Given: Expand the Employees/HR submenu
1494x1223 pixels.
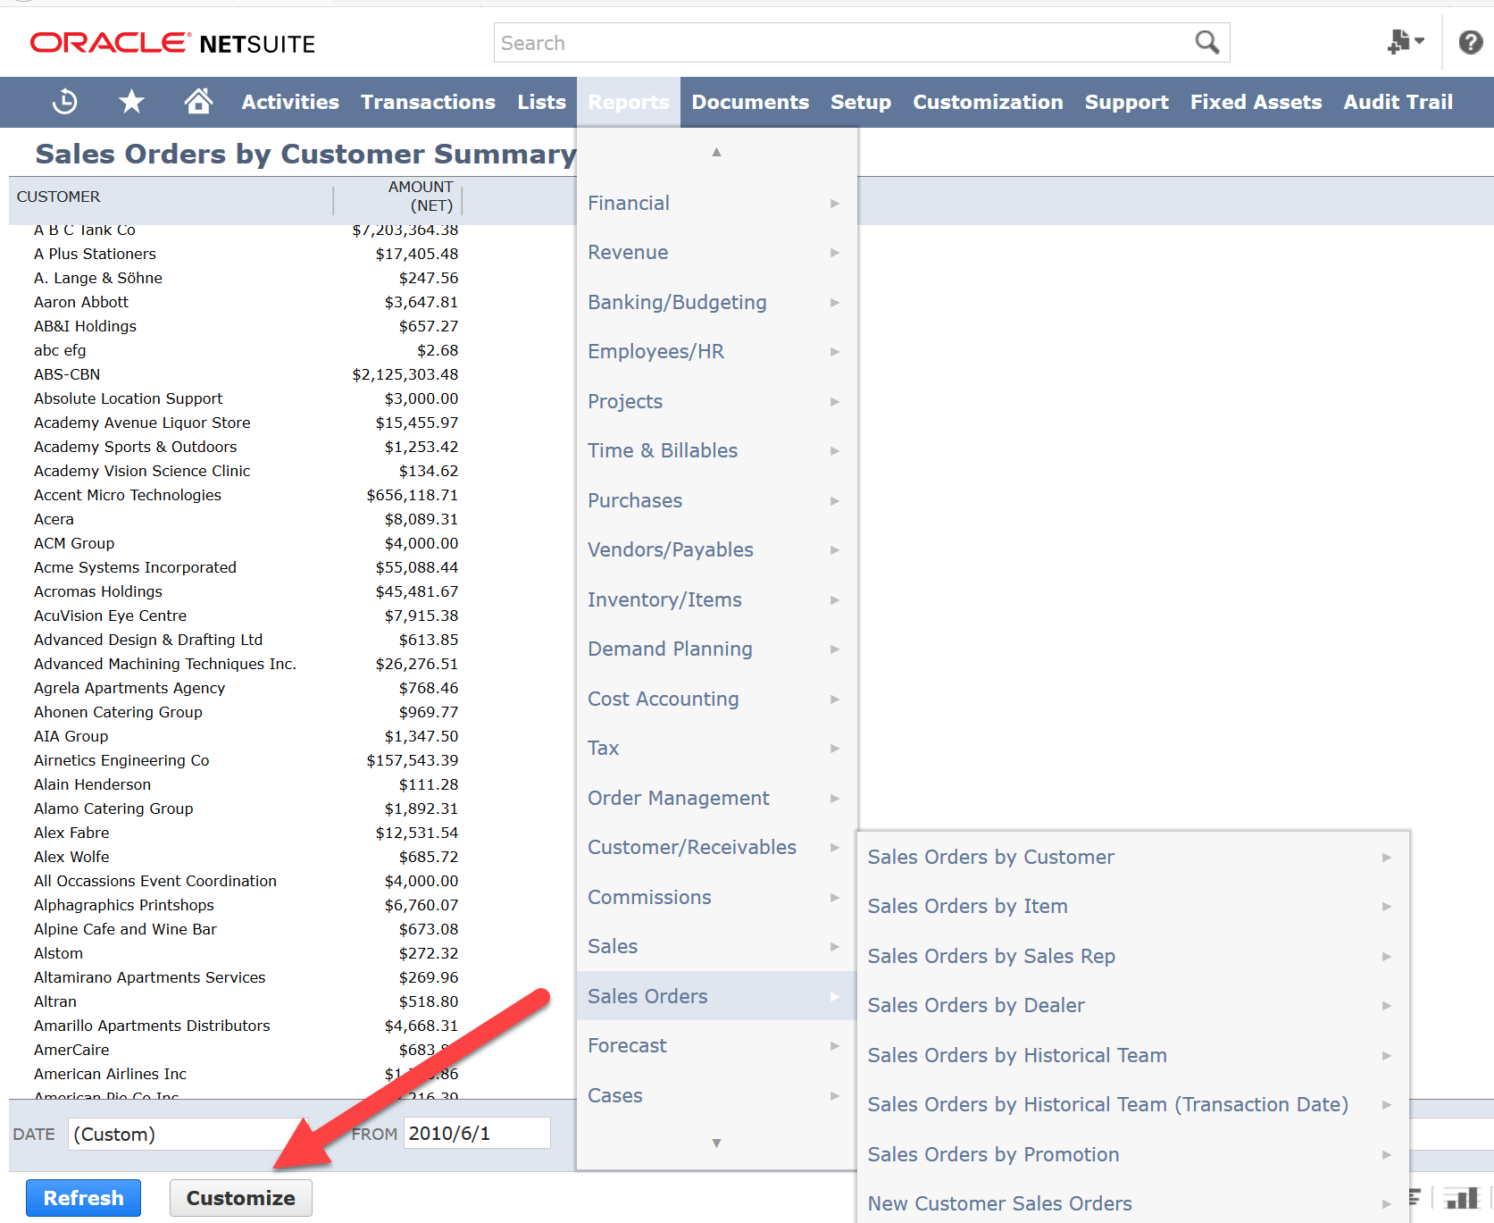Looking at the screenshot, I should click(716, 351).
